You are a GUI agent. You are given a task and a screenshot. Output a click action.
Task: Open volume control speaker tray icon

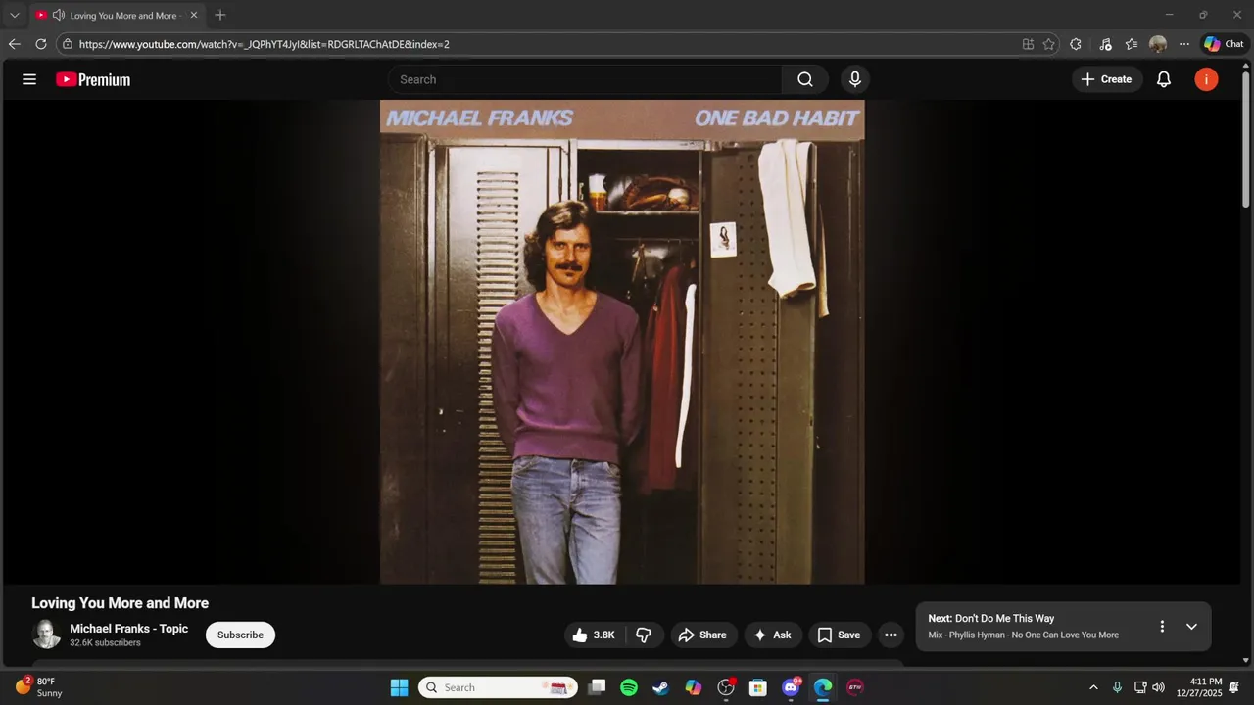[1159, 687]
